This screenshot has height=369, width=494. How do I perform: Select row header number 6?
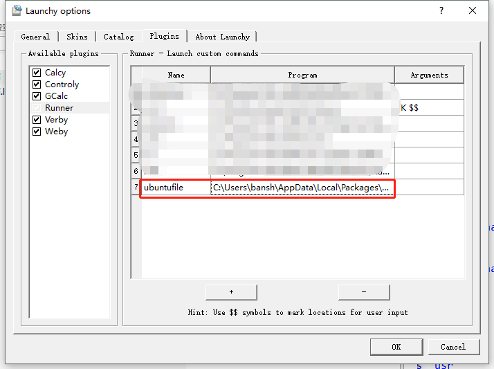(136, 171)
